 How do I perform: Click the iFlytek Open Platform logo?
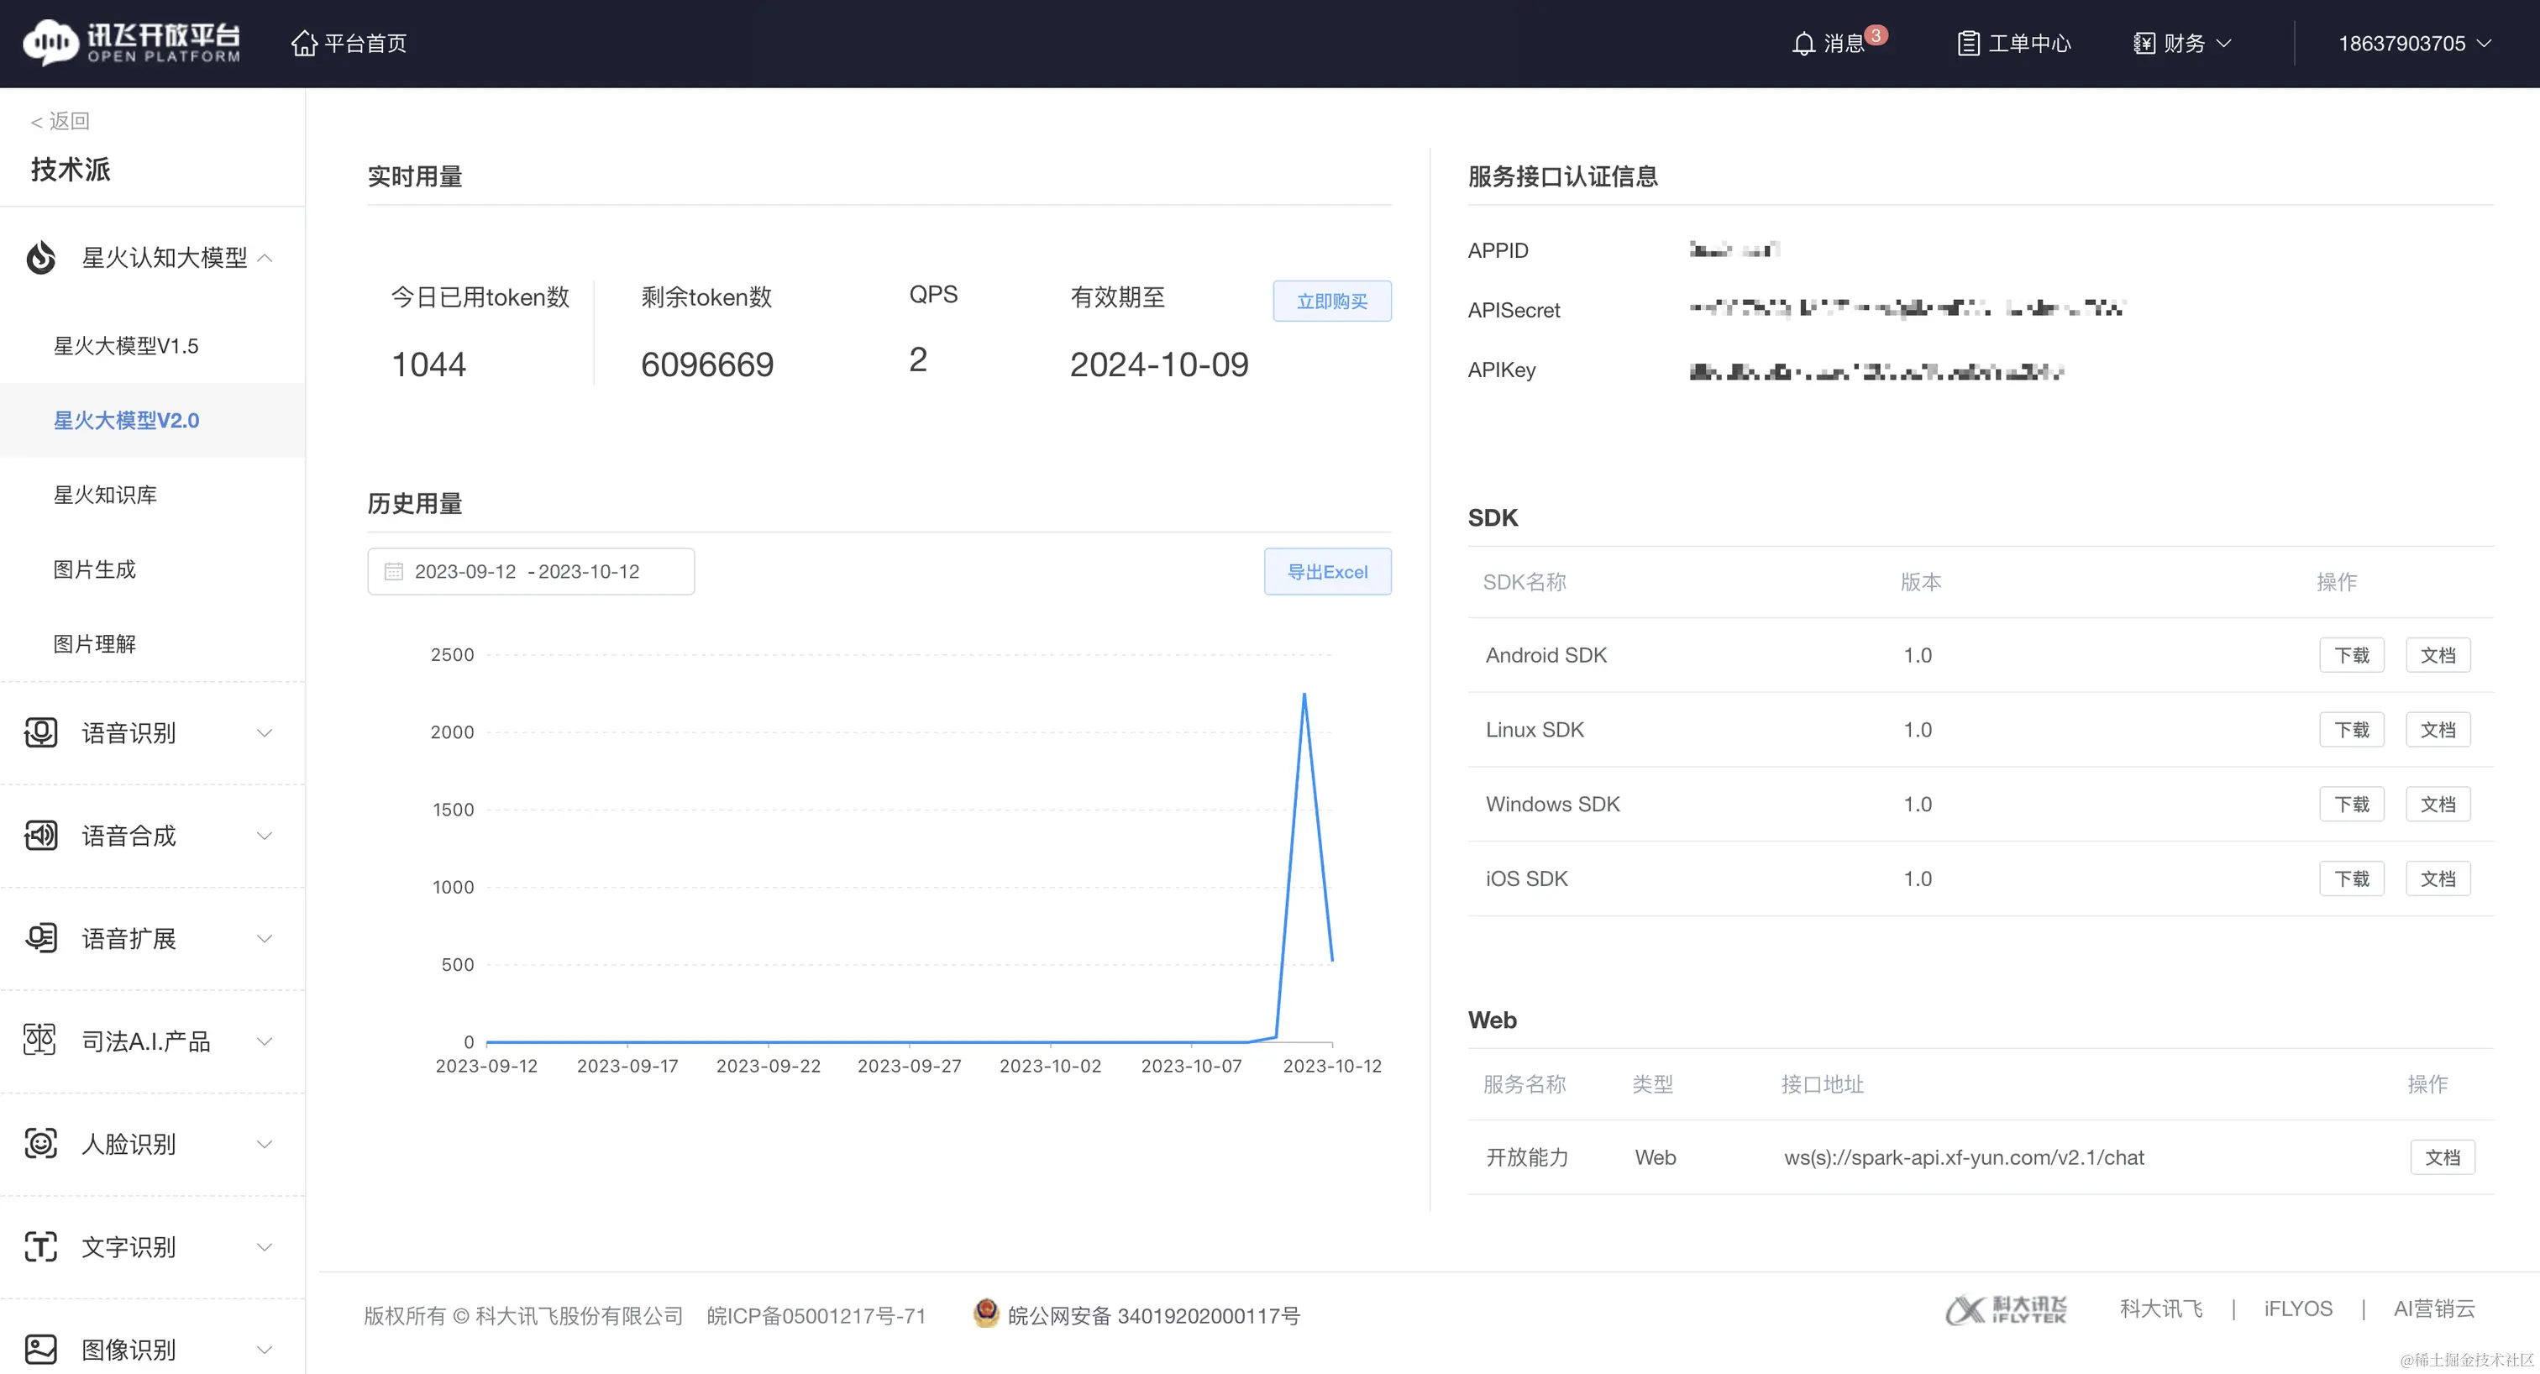click(x=131, y=42)
